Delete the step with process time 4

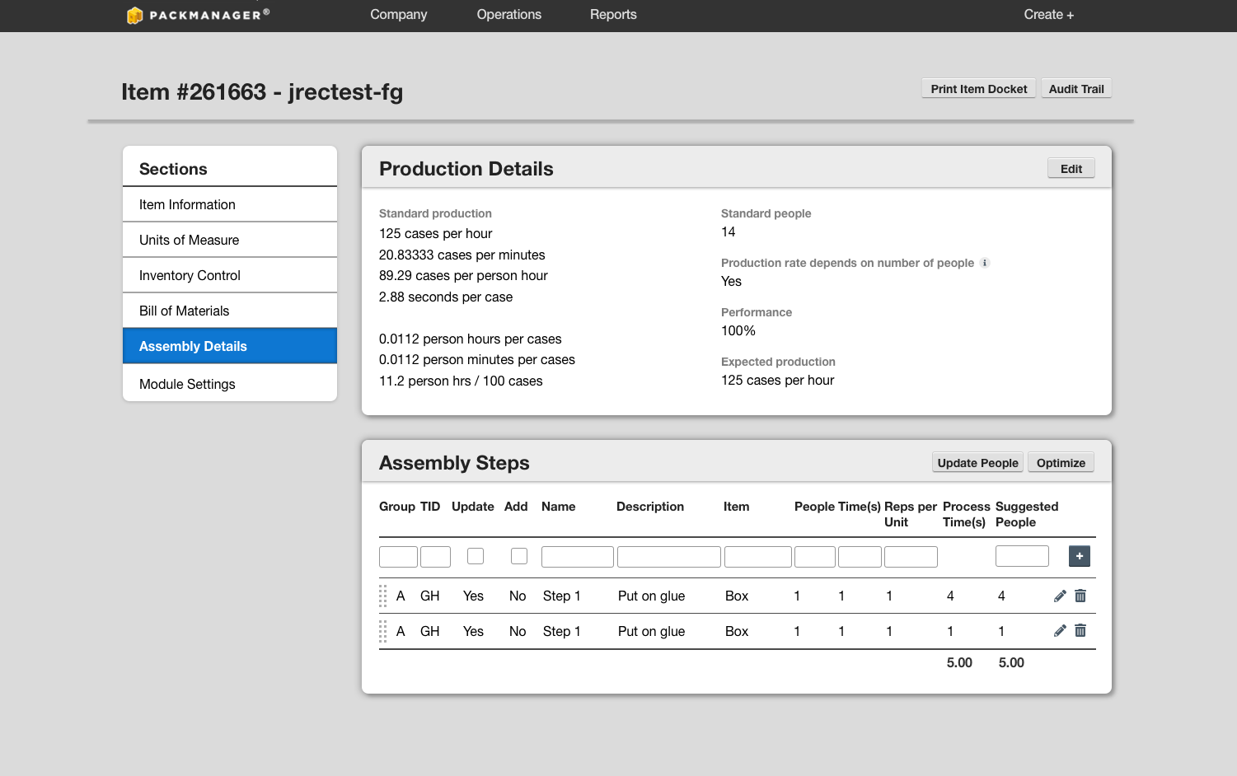pos(1080,596)
